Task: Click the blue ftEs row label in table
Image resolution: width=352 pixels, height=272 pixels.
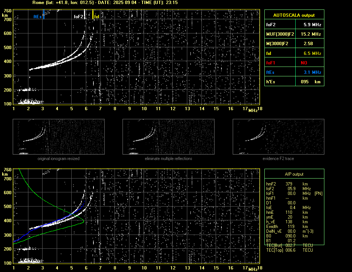Action: coord(270,72)
